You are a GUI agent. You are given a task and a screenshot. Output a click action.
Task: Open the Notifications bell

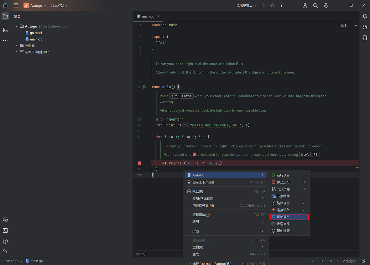(365, 16)
